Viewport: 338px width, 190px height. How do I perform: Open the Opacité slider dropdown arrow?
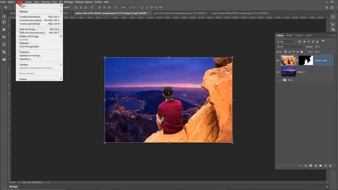[322, 47]
